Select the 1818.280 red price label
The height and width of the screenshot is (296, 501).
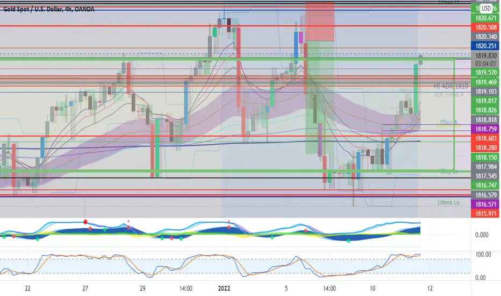485,148
